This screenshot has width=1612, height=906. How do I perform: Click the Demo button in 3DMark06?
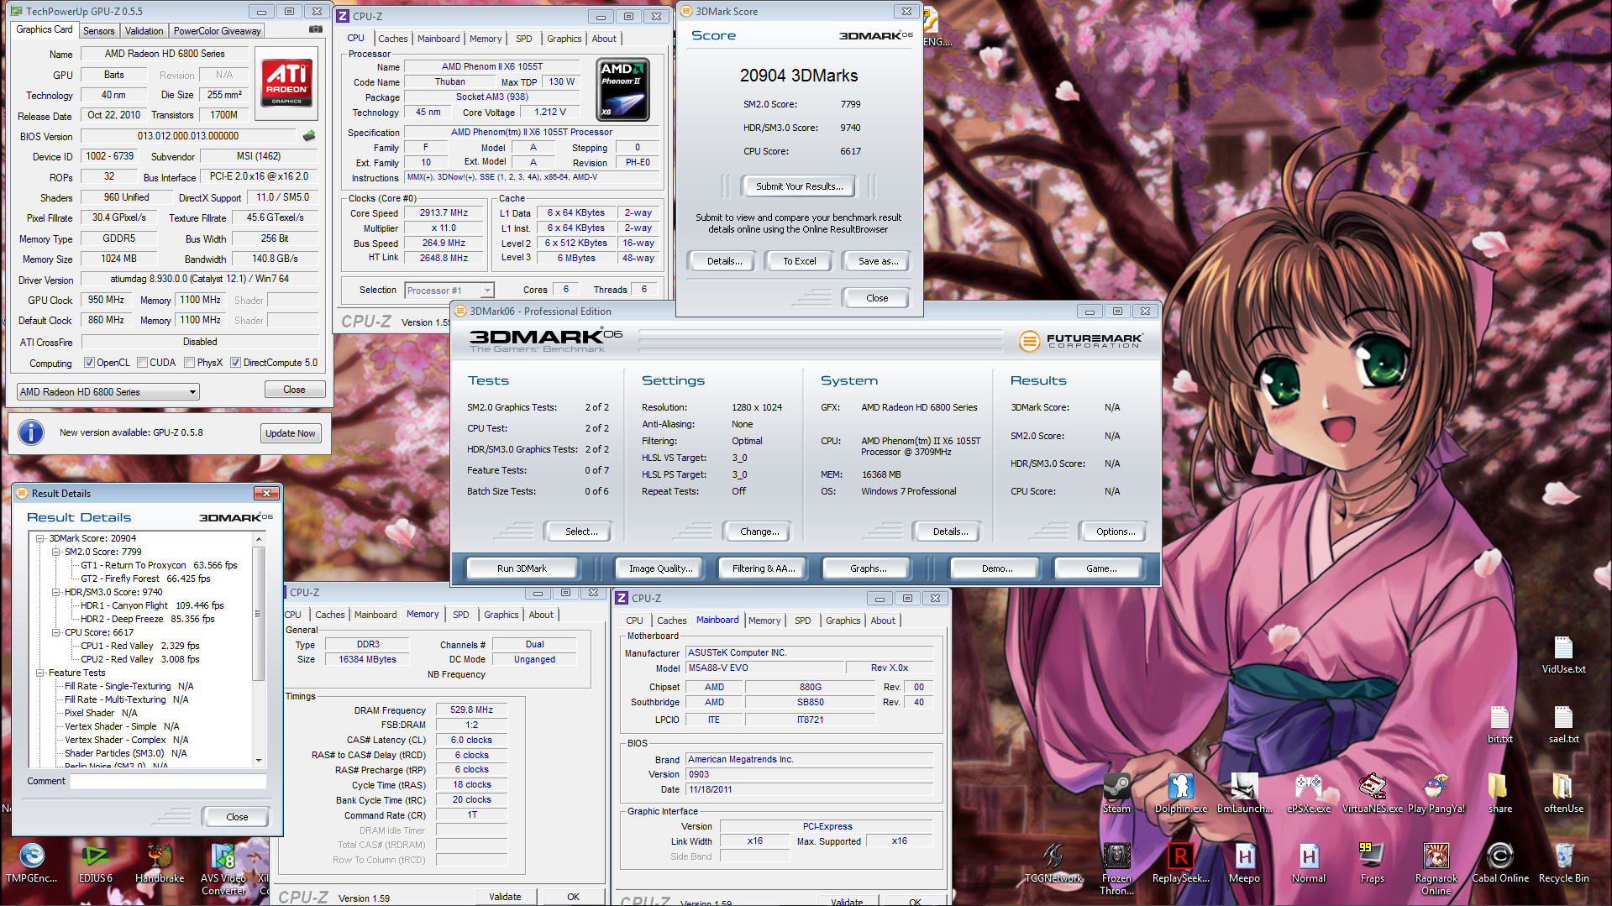[x=997, y=568]
